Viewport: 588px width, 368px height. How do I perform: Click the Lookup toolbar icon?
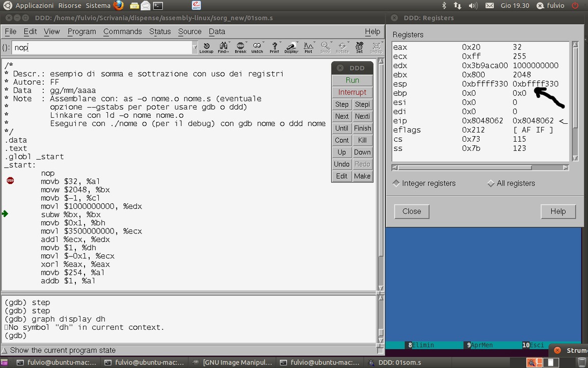click(206, 47)
